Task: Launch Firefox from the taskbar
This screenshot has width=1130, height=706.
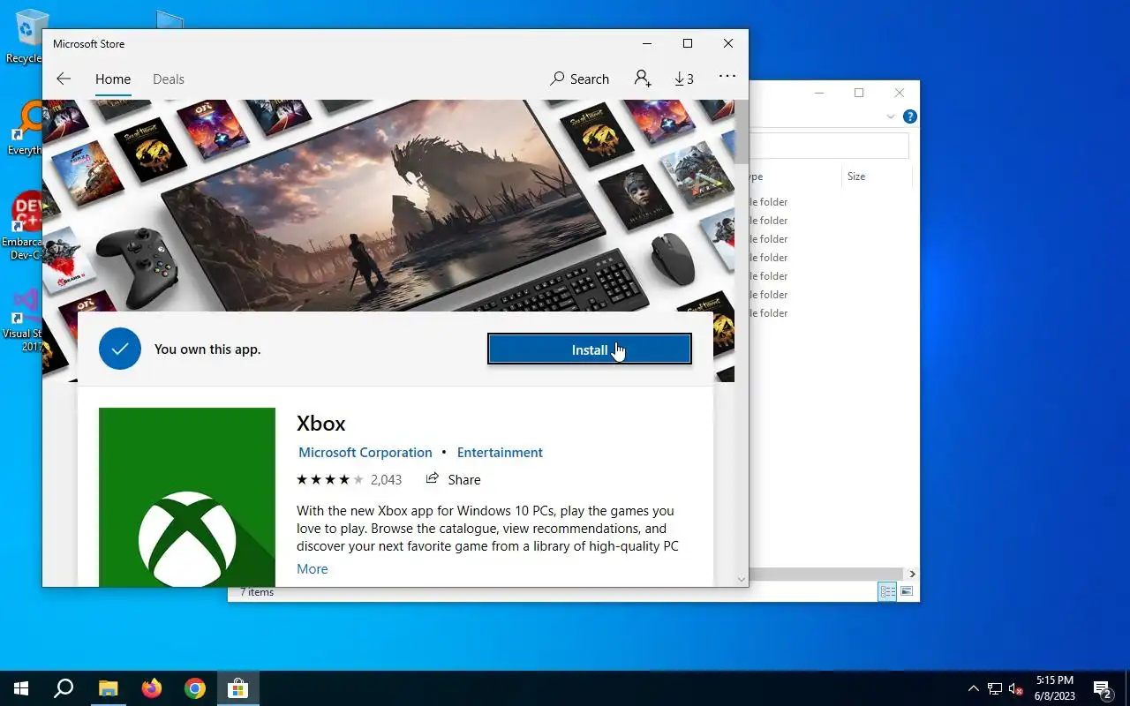Action: pyautogui.click(x=152, y=688)
